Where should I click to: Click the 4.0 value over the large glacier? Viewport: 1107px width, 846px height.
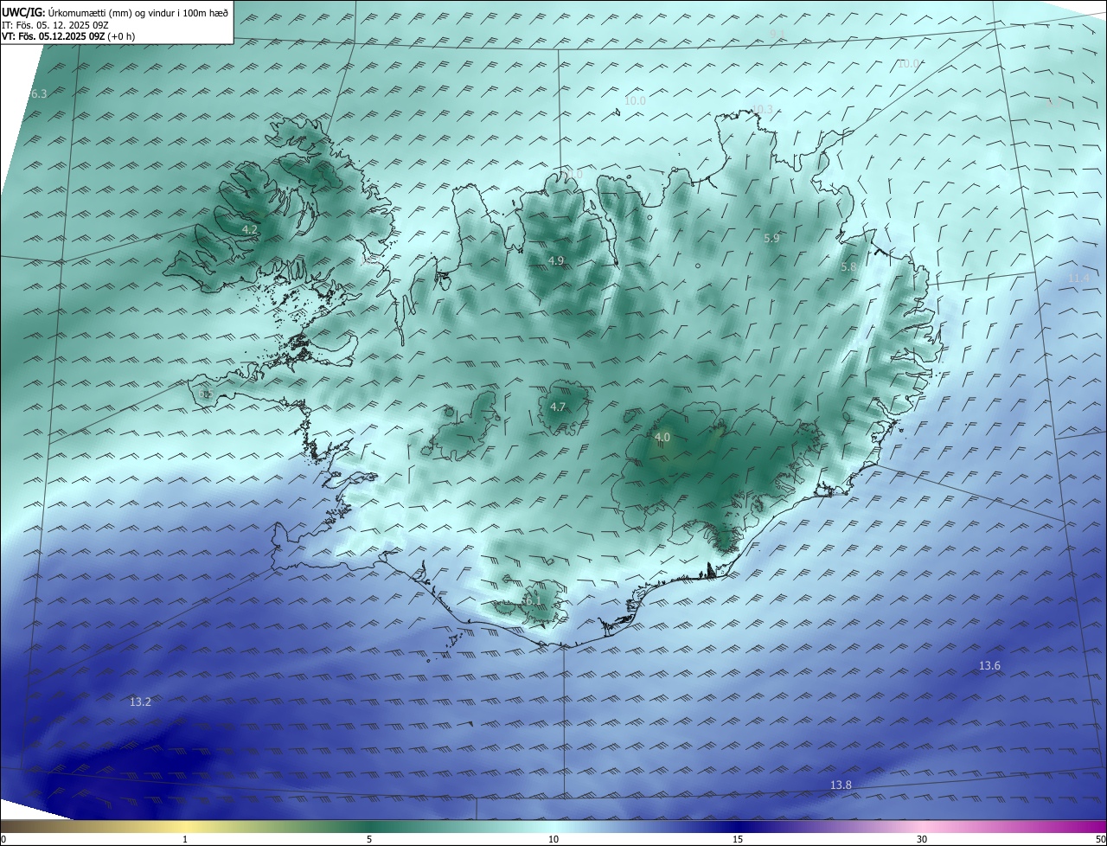662,438
